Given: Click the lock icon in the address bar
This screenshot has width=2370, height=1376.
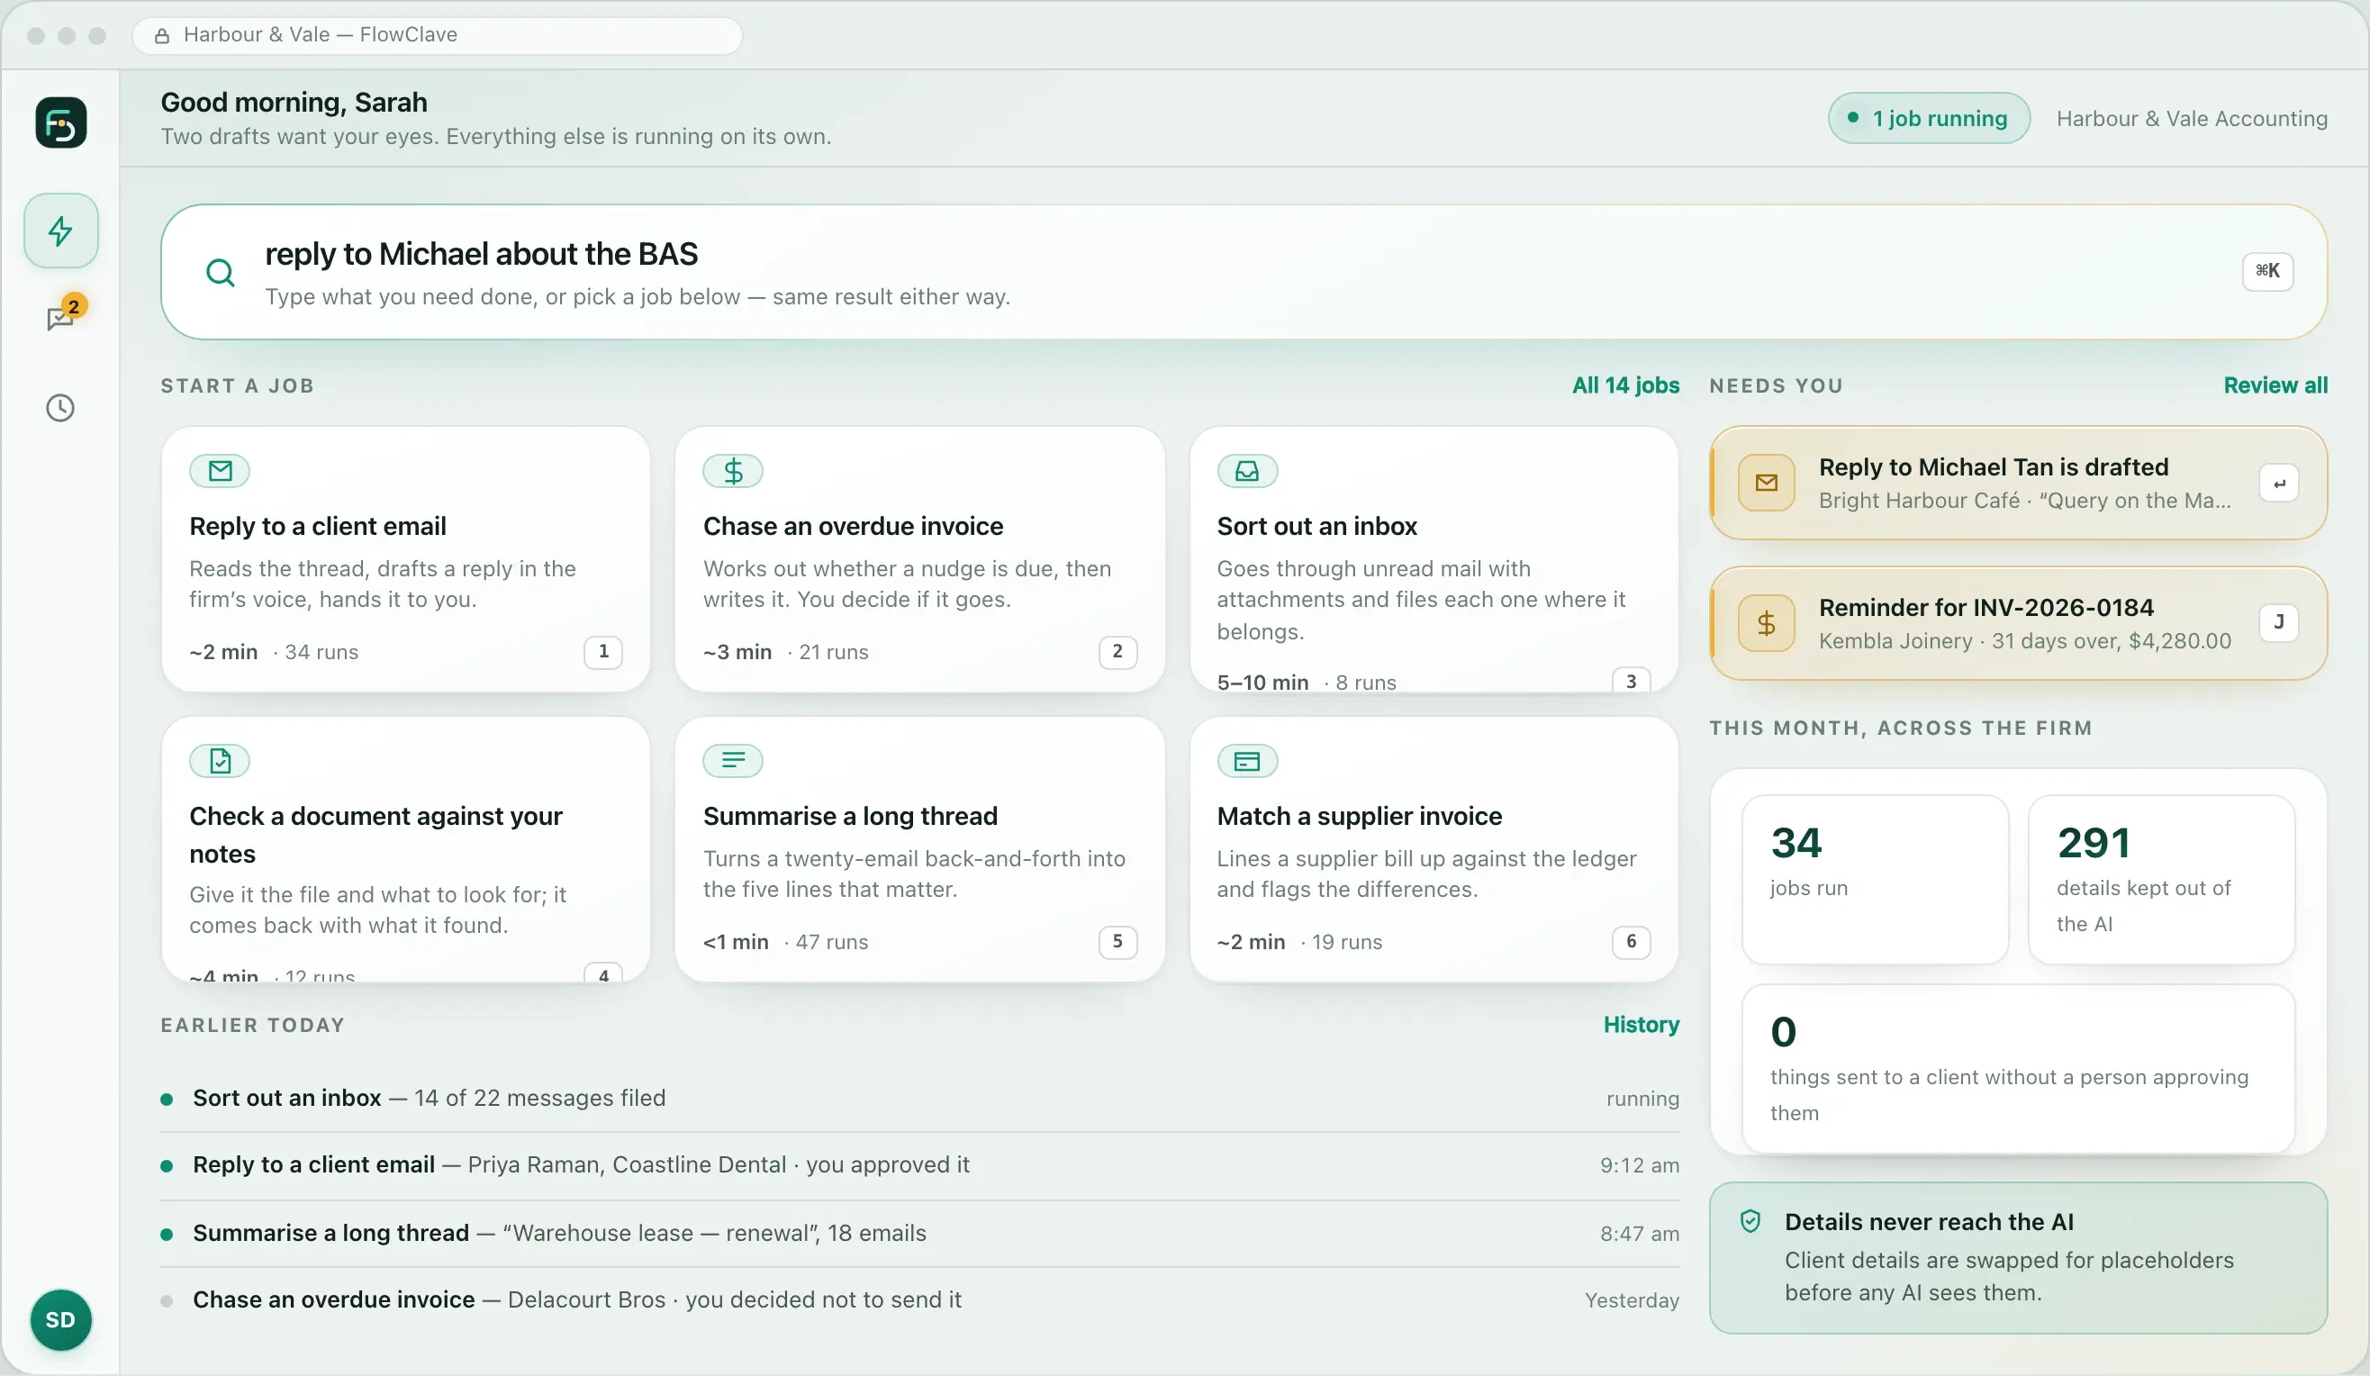Looking at the screenshot, I should 162,36.
